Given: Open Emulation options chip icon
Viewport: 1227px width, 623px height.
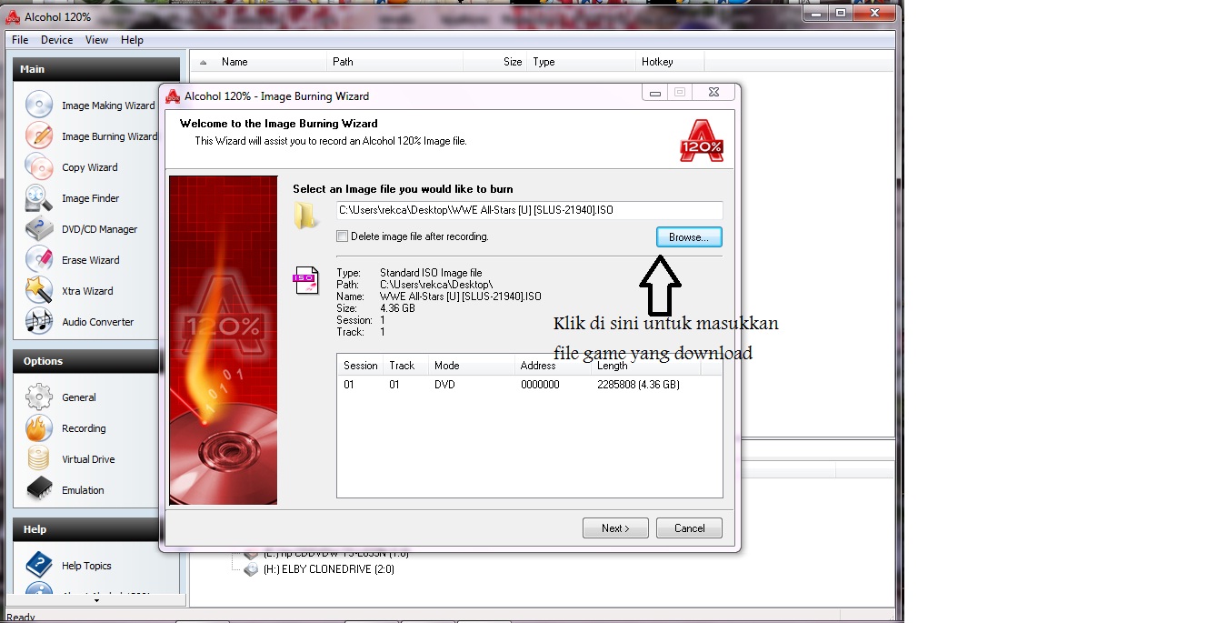Looking at the screenshot, I should point(39,490).
